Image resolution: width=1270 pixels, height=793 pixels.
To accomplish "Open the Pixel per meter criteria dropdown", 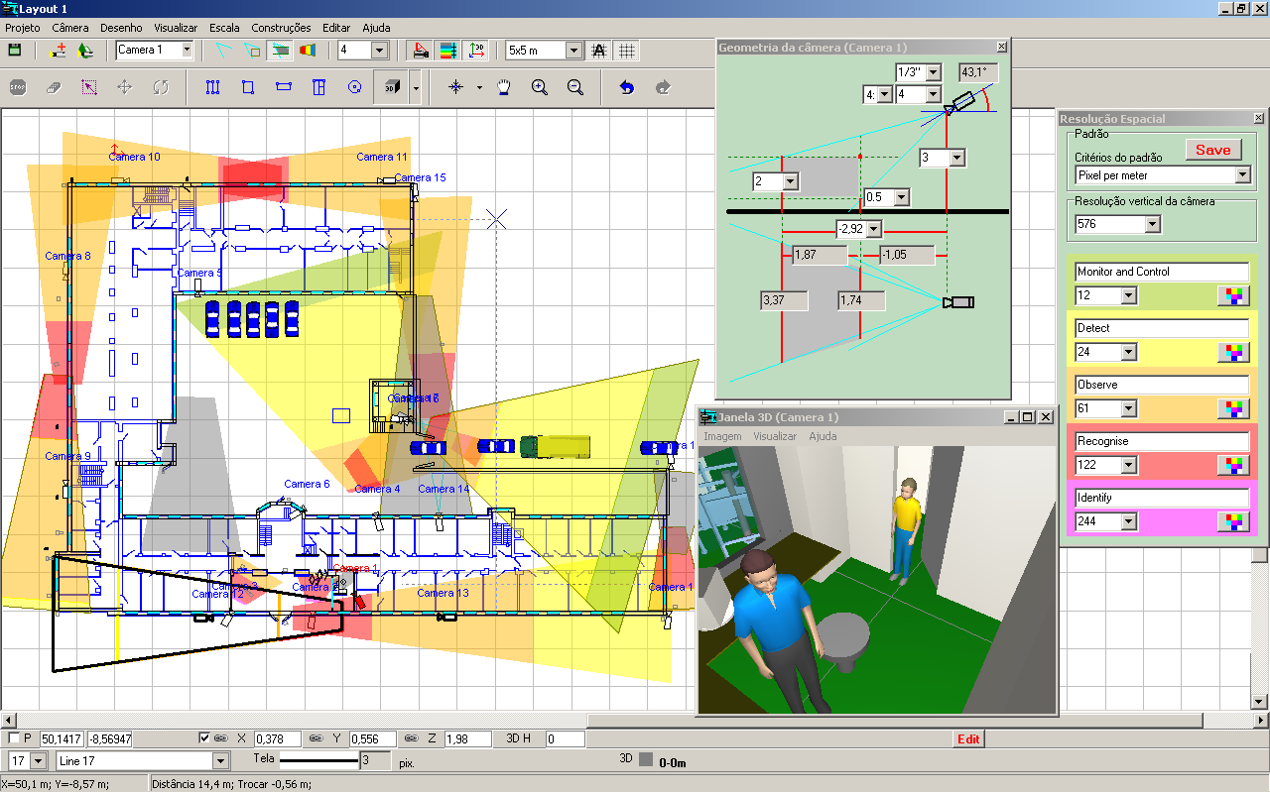I will pos(1242,175).
